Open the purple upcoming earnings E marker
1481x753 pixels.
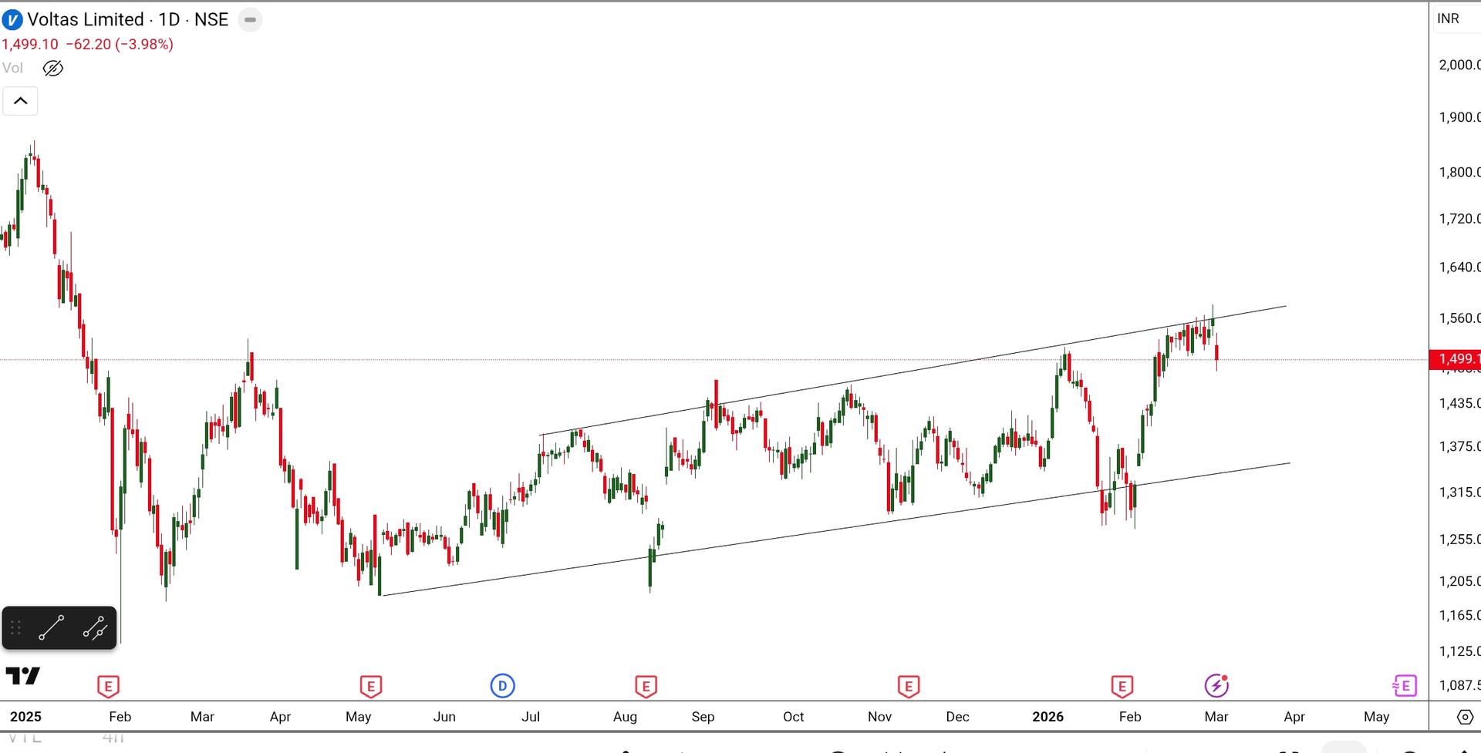(x=1405, y=685)
